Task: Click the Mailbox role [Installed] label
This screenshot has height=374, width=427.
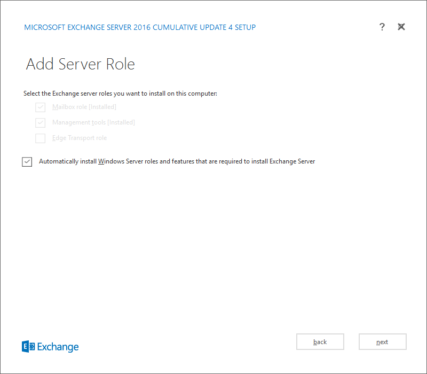Action: click(84, 107)
